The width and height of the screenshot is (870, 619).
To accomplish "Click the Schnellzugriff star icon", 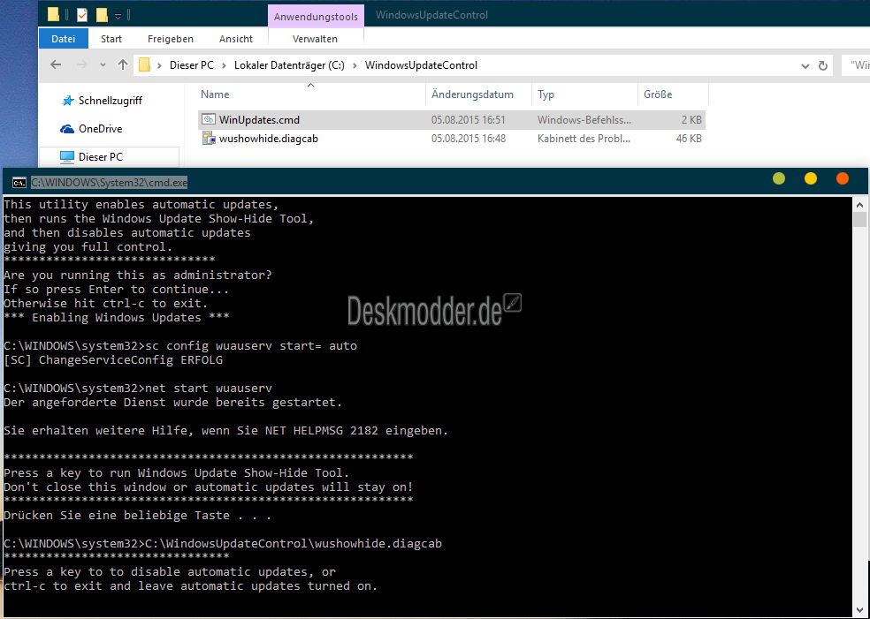I will pos(68,101).
